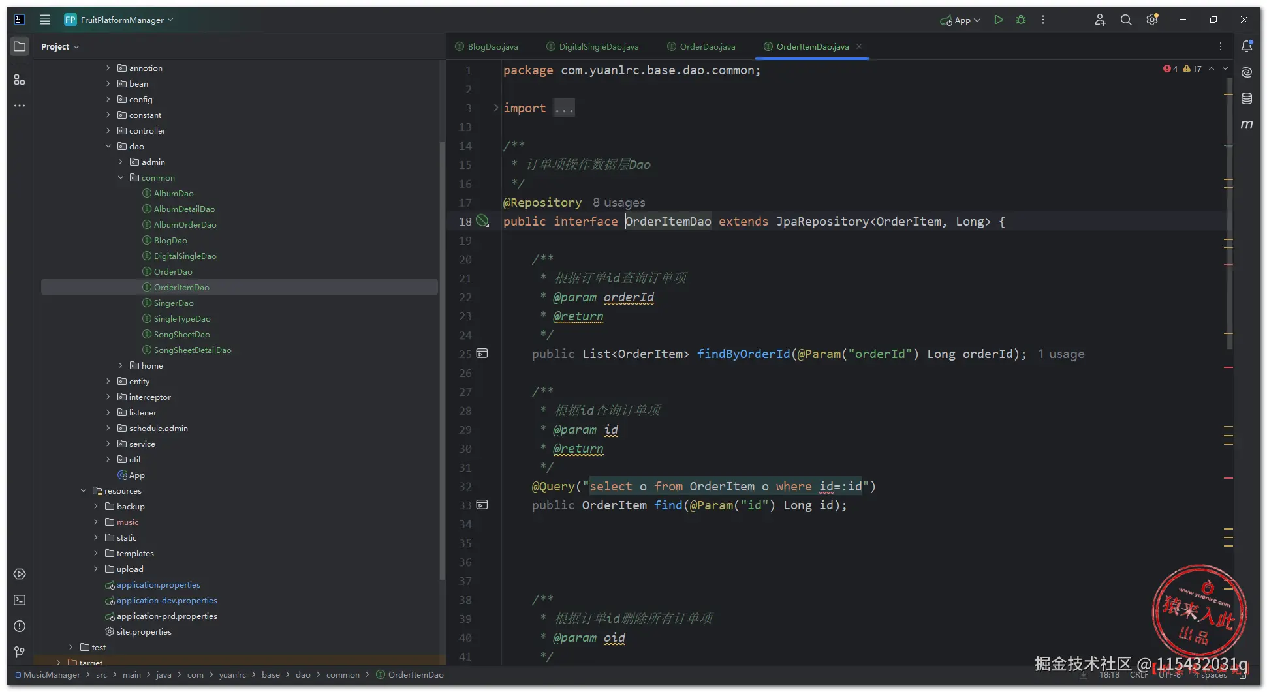Open the errors and warnings indicator

click(x=1182, y=68)
